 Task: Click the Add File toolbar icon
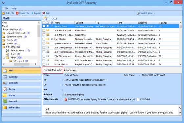click(4, 13)
